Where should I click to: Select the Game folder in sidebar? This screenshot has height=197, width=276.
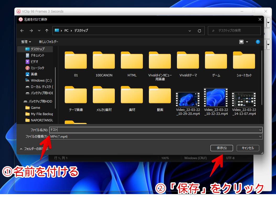[x=33, y=108]
